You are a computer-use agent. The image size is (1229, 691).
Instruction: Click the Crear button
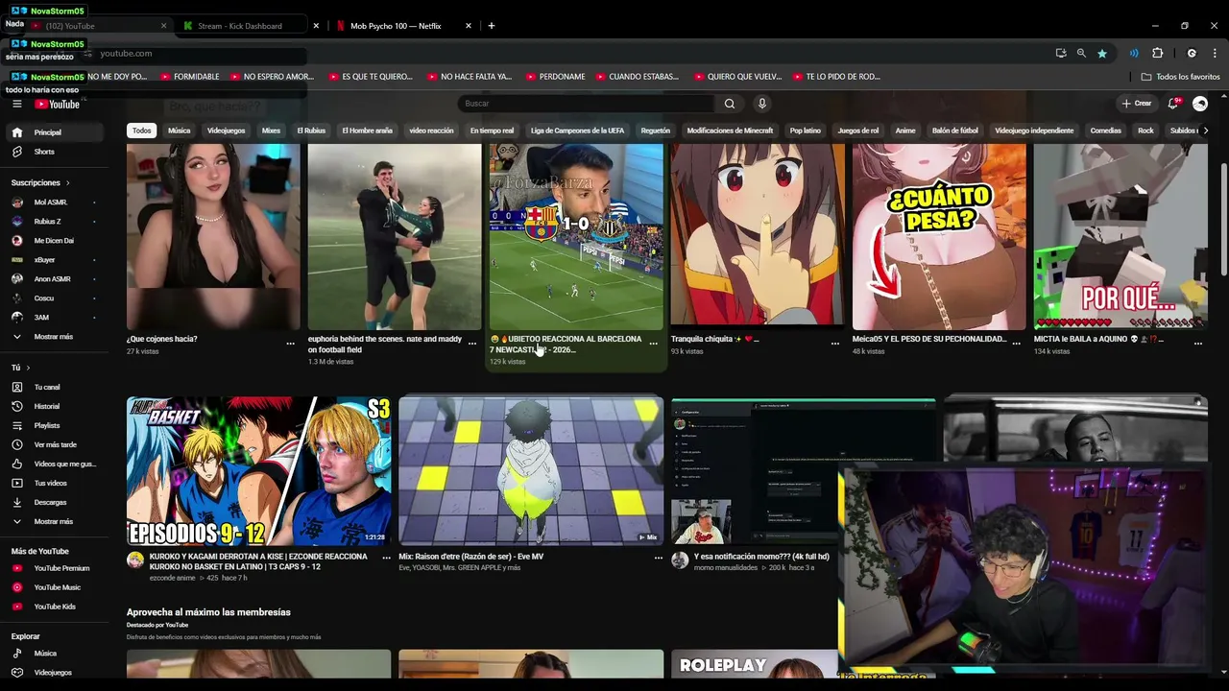pos(1137,104)
